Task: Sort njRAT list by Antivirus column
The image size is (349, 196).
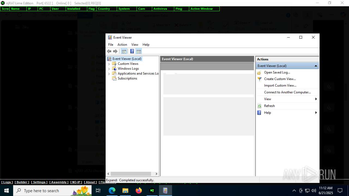Action: pos(163,9)
